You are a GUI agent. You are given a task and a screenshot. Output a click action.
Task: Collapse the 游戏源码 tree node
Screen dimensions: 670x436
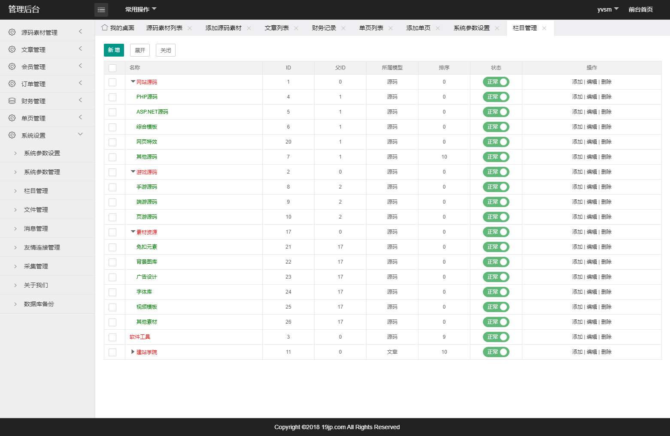[x=133, y=171]
